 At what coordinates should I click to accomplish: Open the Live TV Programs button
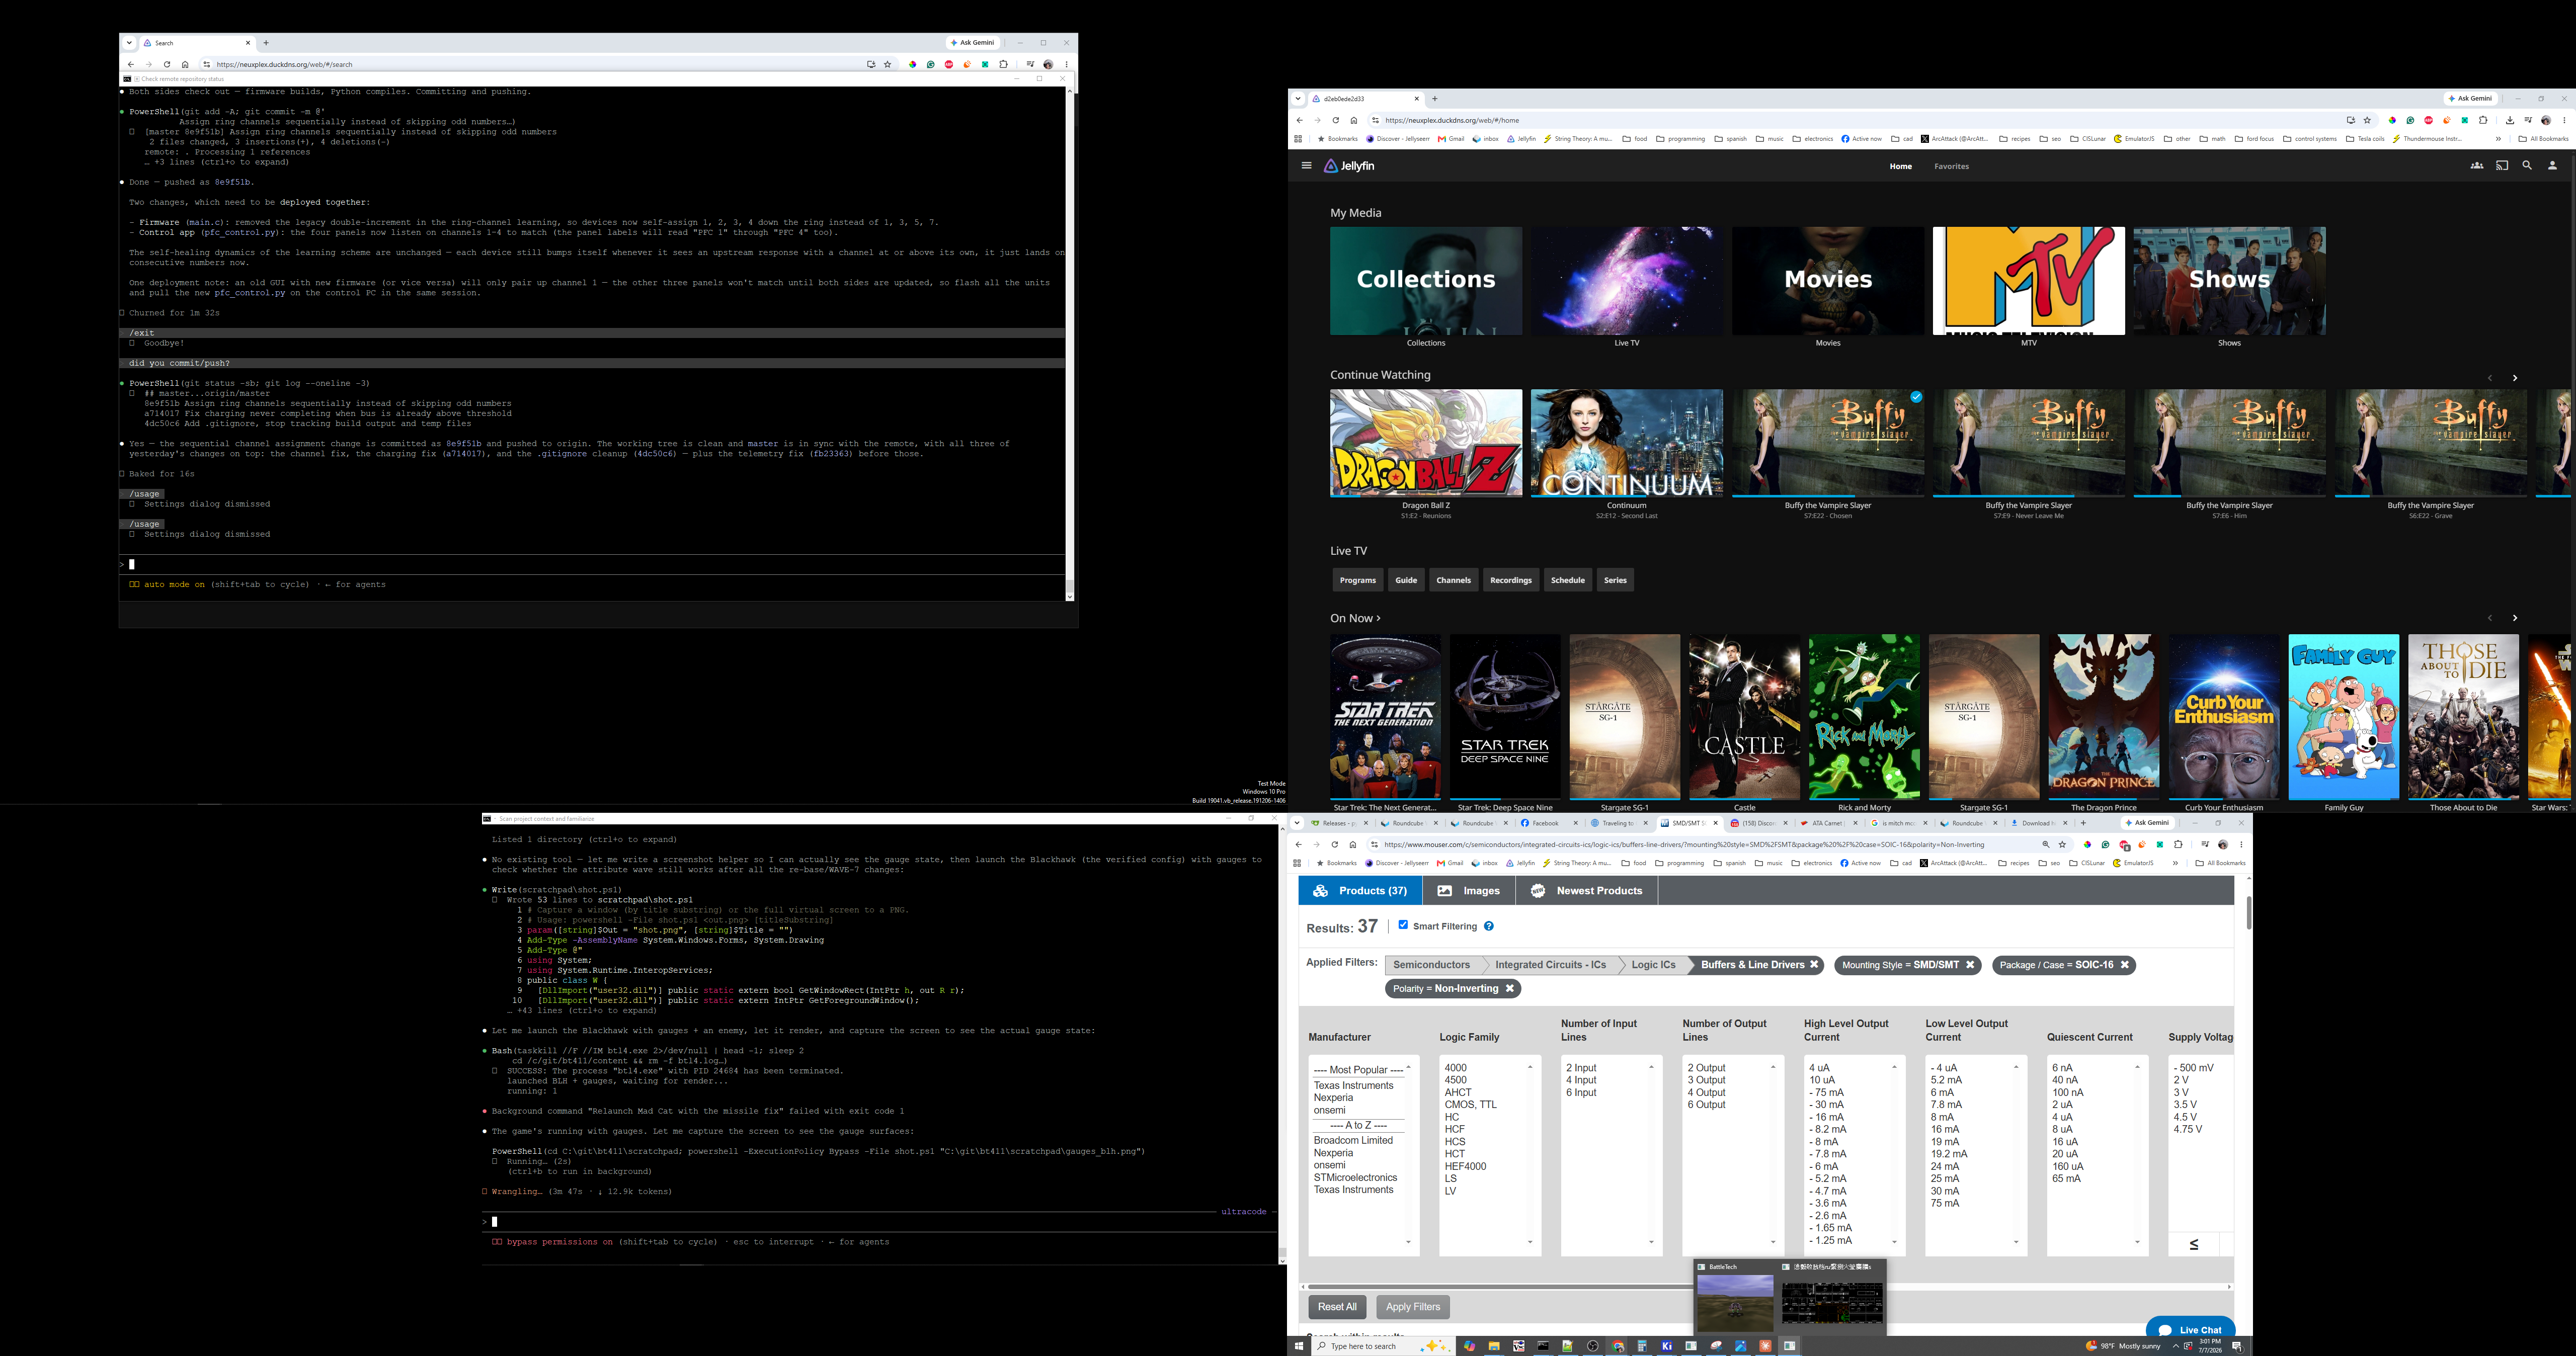click(x=1357, y=580)
